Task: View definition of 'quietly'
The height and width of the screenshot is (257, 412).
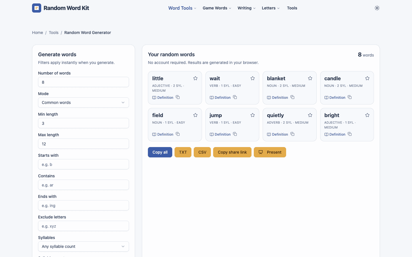Action: [278, 134]
